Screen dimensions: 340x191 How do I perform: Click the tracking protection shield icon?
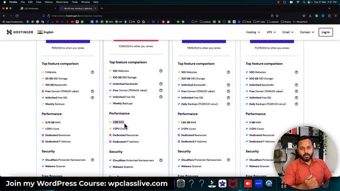[x=44, y=16]
